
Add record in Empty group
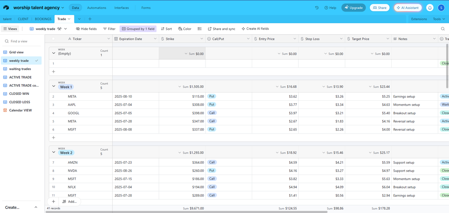tap(53, 72)
